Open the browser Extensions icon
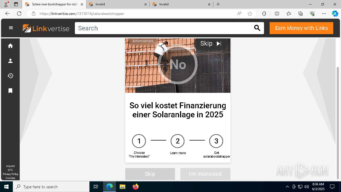Screen dimensions: 341x192 (x=264, y=14)
